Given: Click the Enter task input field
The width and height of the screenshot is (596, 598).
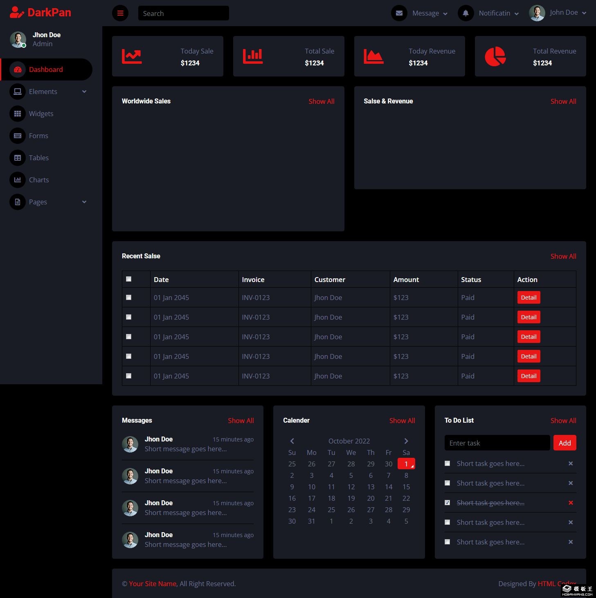Looking at the screenshot, I should [x=497, y=443].
